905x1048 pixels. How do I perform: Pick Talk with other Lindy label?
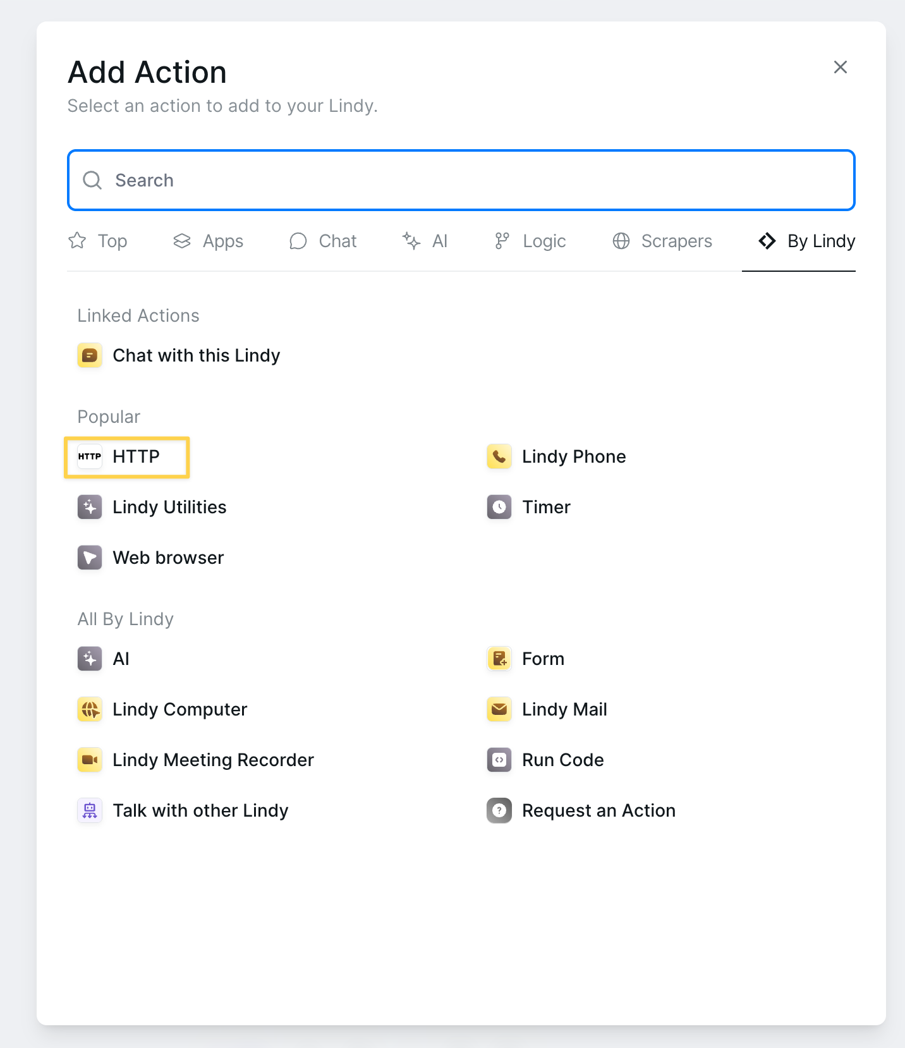(x=201, y=810)
